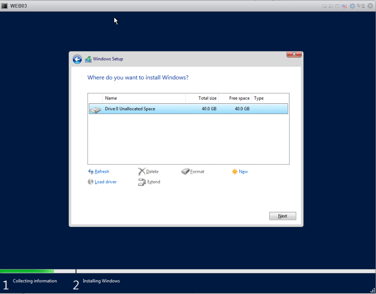Image resolution: width=376 pixels, height=294 pixels.
Task: Click the Delete X icon
Action: pos(142,172)
